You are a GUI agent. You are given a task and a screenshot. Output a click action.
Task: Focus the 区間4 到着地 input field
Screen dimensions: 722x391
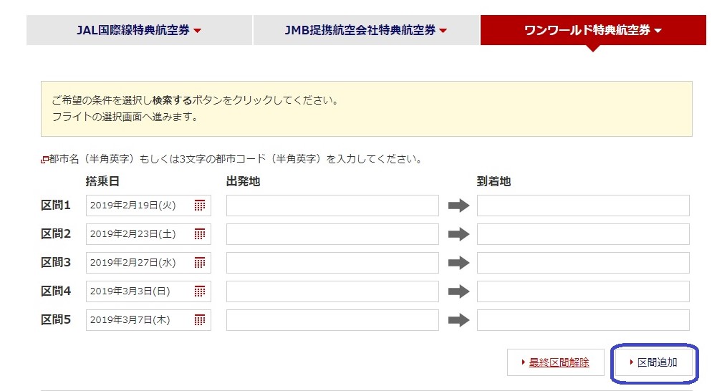coord(583,291)
